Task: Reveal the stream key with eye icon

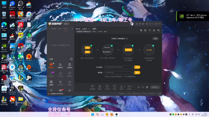Action: click(133, 73)
